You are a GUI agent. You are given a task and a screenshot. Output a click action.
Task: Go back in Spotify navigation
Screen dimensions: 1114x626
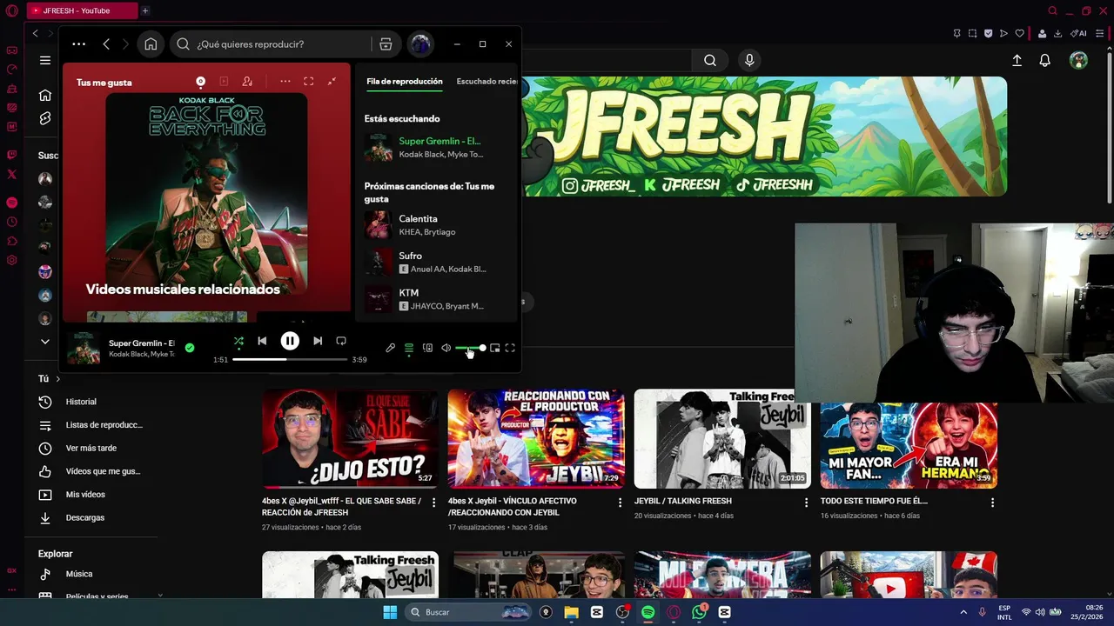(x=106, y=44)
